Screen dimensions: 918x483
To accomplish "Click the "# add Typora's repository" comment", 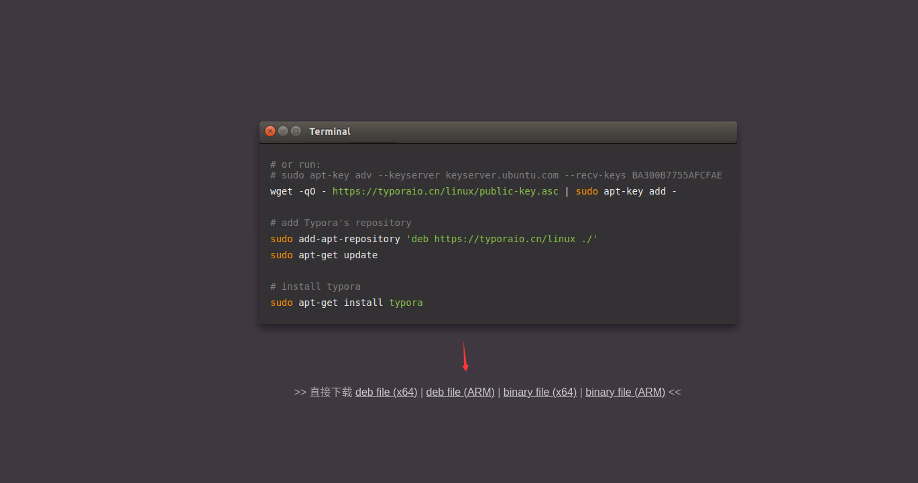I will click(341, 223).
